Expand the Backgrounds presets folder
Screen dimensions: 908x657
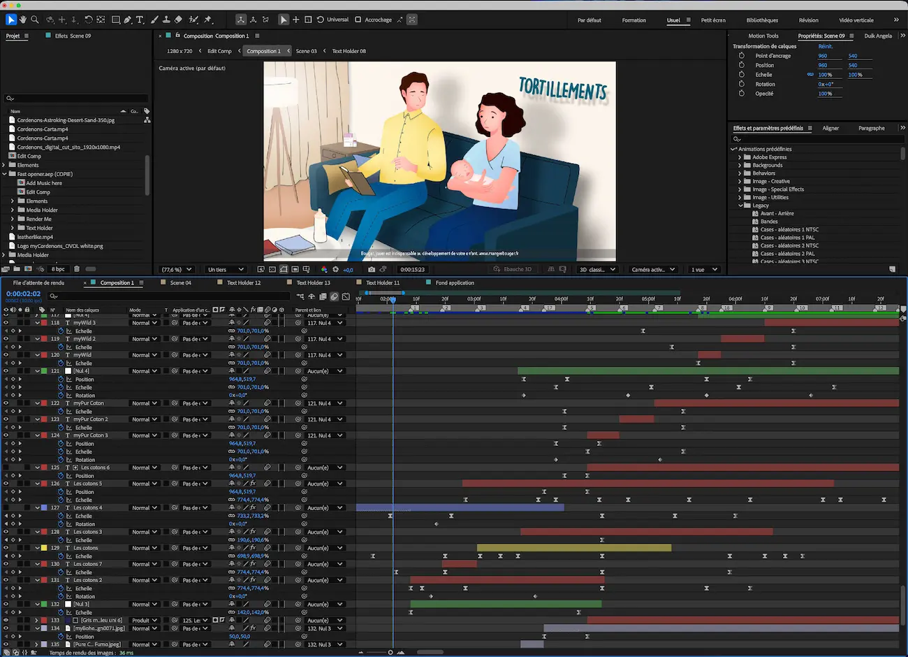[x=740, y=165]
